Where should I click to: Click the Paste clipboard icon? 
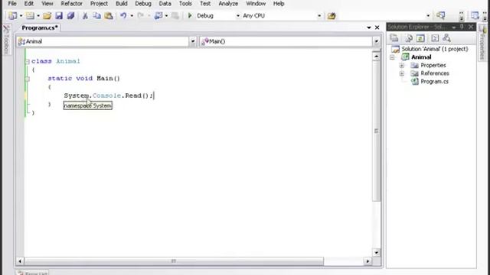click(x=109, y=15)
